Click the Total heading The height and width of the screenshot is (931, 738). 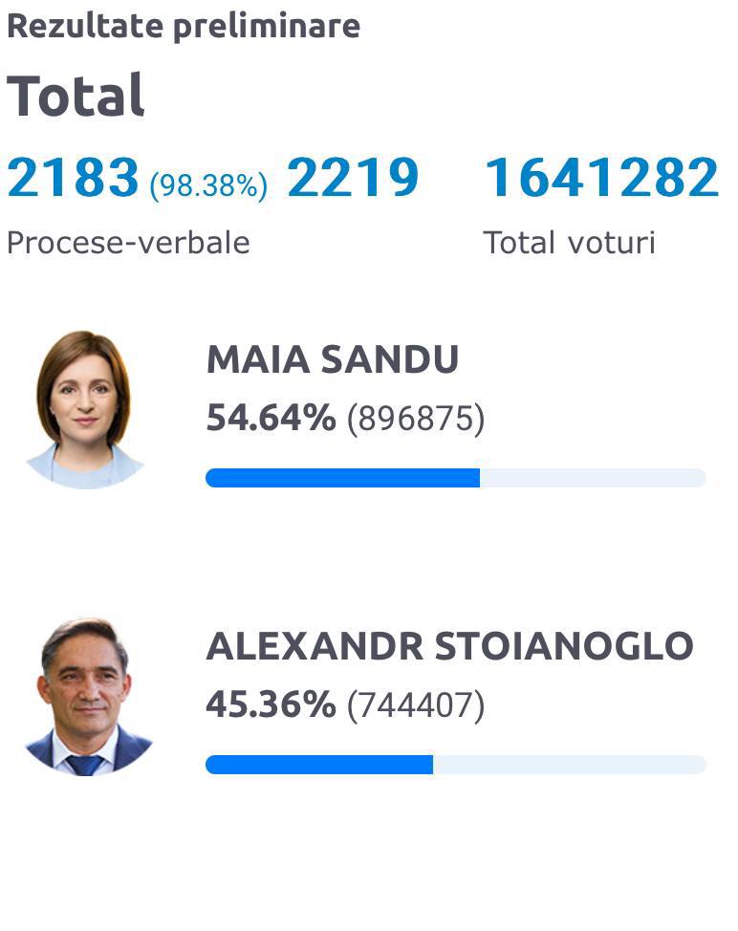coord(76,95)
